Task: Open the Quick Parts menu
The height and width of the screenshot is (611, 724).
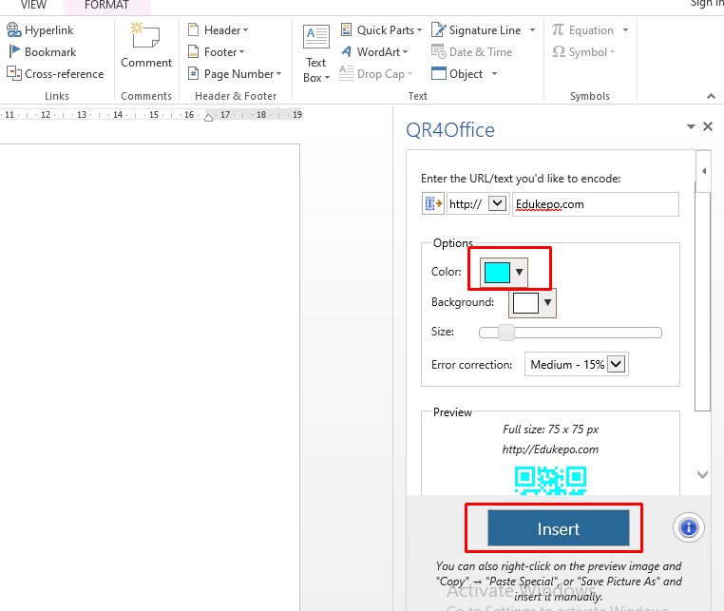Action: (377, 30)
